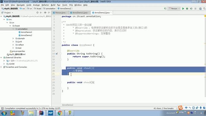Click the AnnoDemo2 editor breadcrumb at bottom
206x116 pixels.
coord(68,105)
